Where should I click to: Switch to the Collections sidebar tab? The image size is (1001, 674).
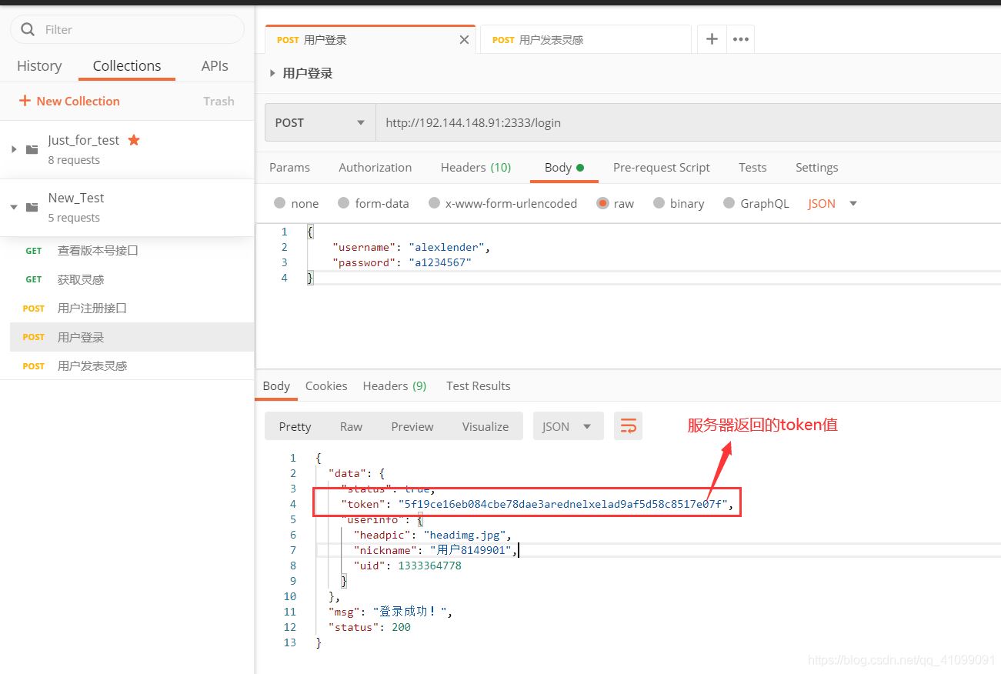pos(127,65)
